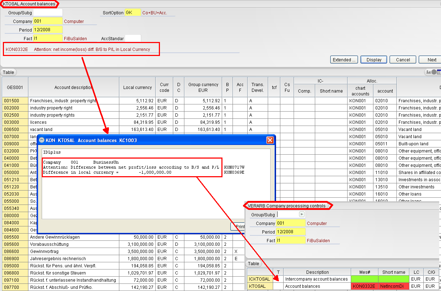
Task: Click the Display button
Action: [x=374, y=60]
